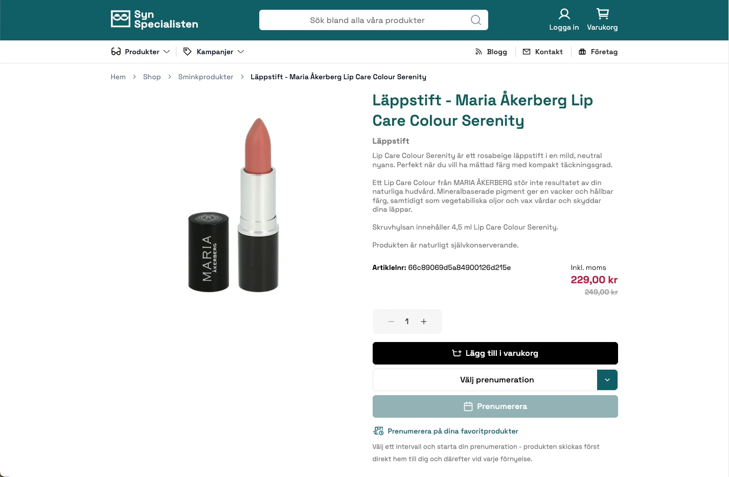Click the Företag briefcase icon
This screenshot has width=729, height=477.
(x=582, y=52)
